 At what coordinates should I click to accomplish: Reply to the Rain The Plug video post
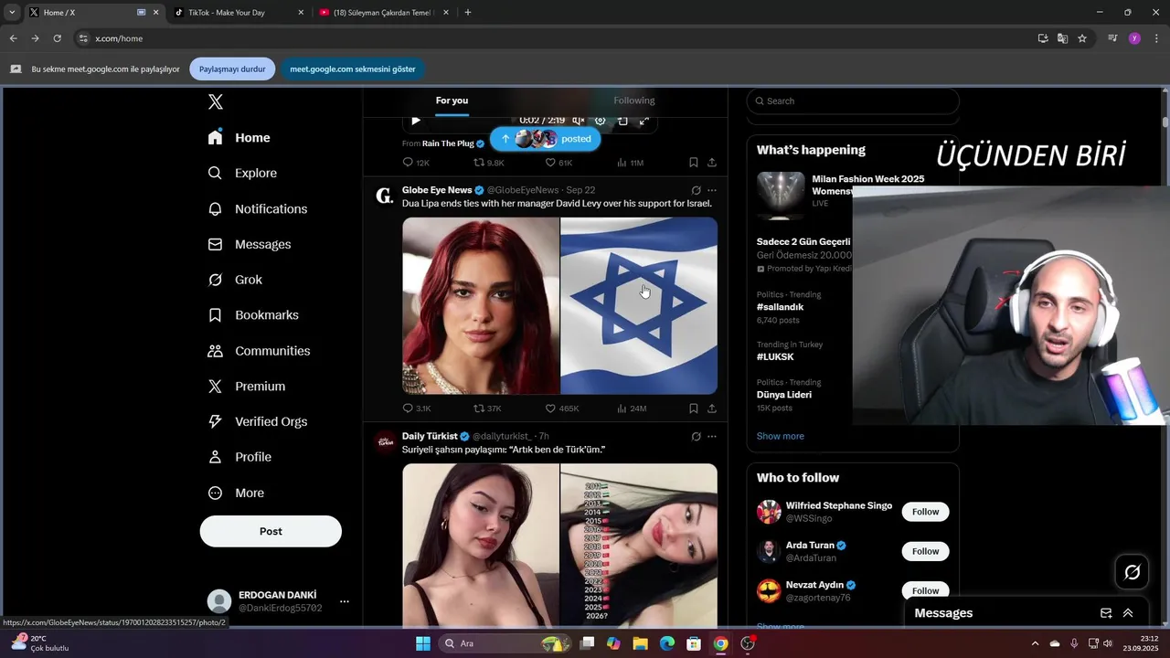click(x=416, y=163)
